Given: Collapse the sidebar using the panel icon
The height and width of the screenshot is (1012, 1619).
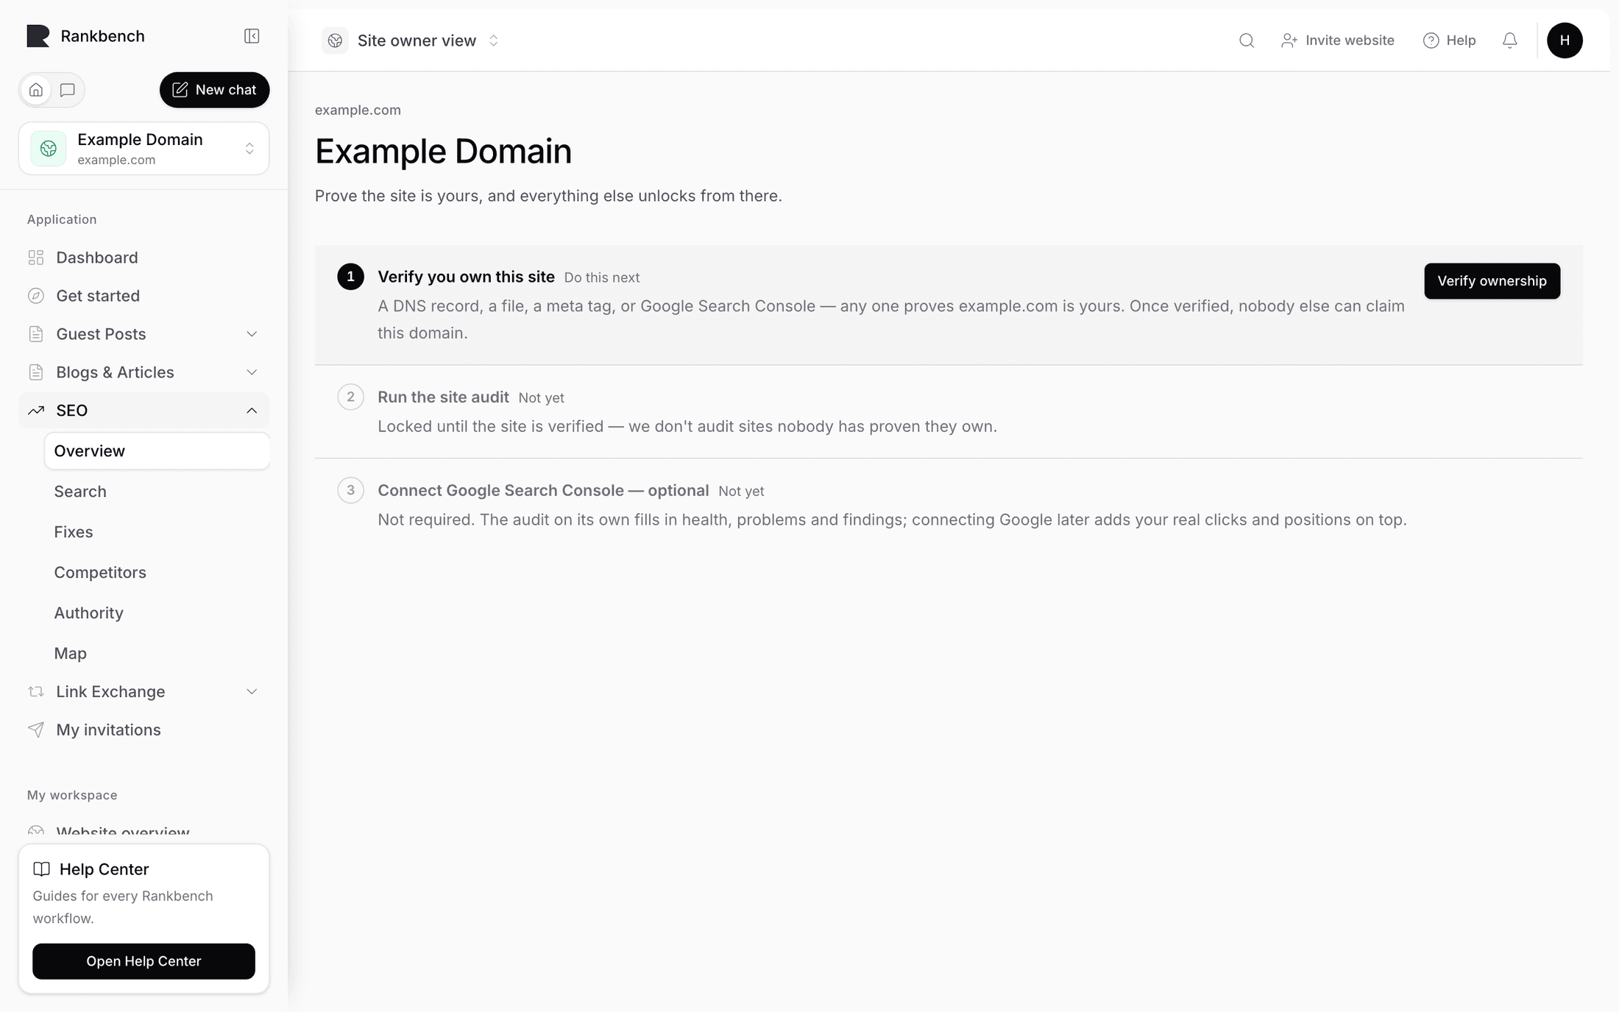Looking at the screenshot, I should click(252, 36).
